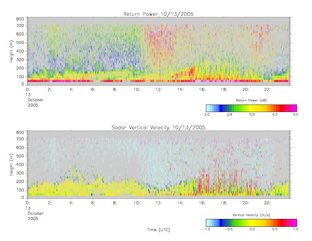Click the -0.5 tick of Vertical Velocity color bar
Image resolution: width=312 pixels, height=241 pixels.
(x=229, y=229)
